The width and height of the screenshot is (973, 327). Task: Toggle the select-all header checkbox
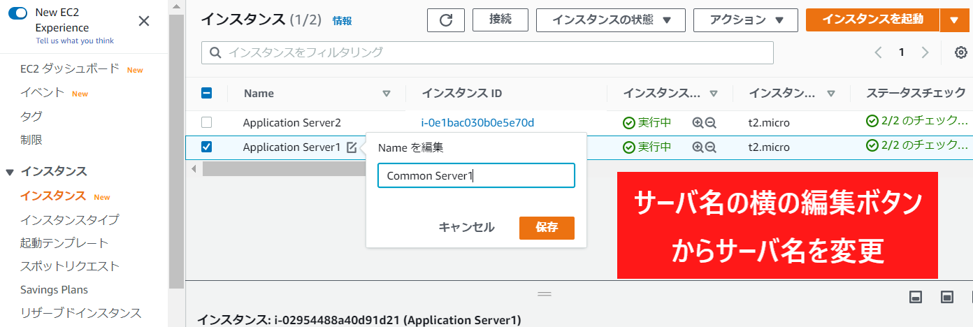coord(206,93)
